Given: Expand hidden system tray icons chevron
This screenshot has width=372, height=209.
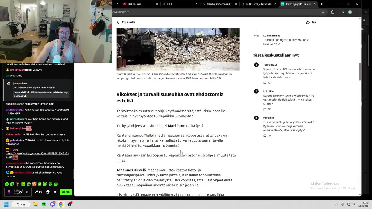Looking at the screenshot, I should (337, 204).
